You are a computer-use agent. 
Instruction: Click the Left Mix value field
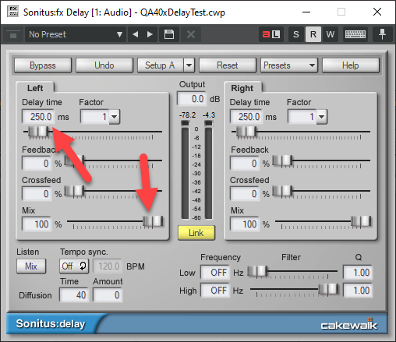[37, 224]
